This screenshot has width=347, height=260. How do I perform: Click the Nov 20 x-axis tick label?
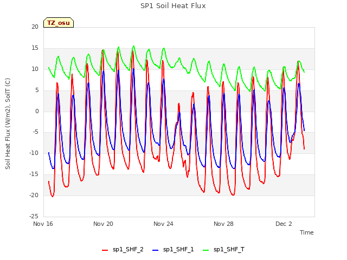103,224
